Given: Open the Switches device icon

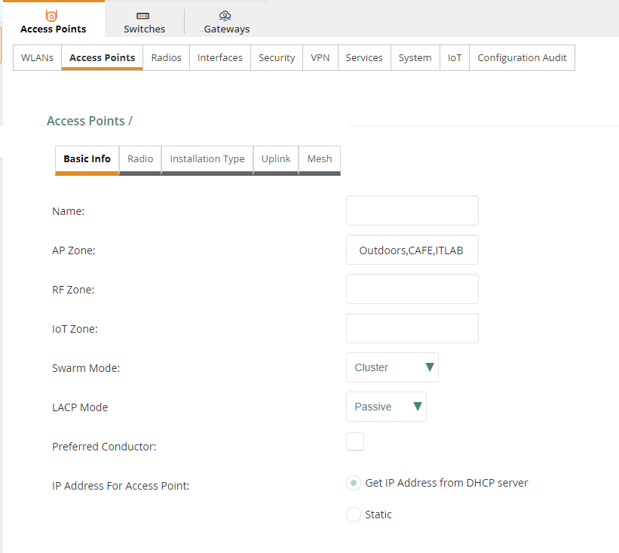Looking at the screenshot, I should click(x=142, y=16).
